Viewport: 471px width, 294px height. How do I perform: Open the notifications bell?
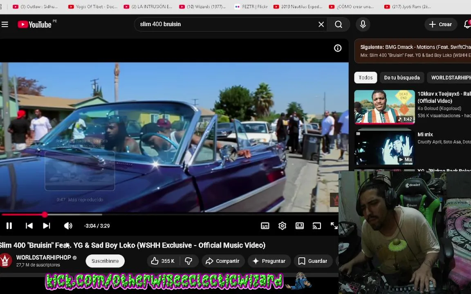point(467,24)
